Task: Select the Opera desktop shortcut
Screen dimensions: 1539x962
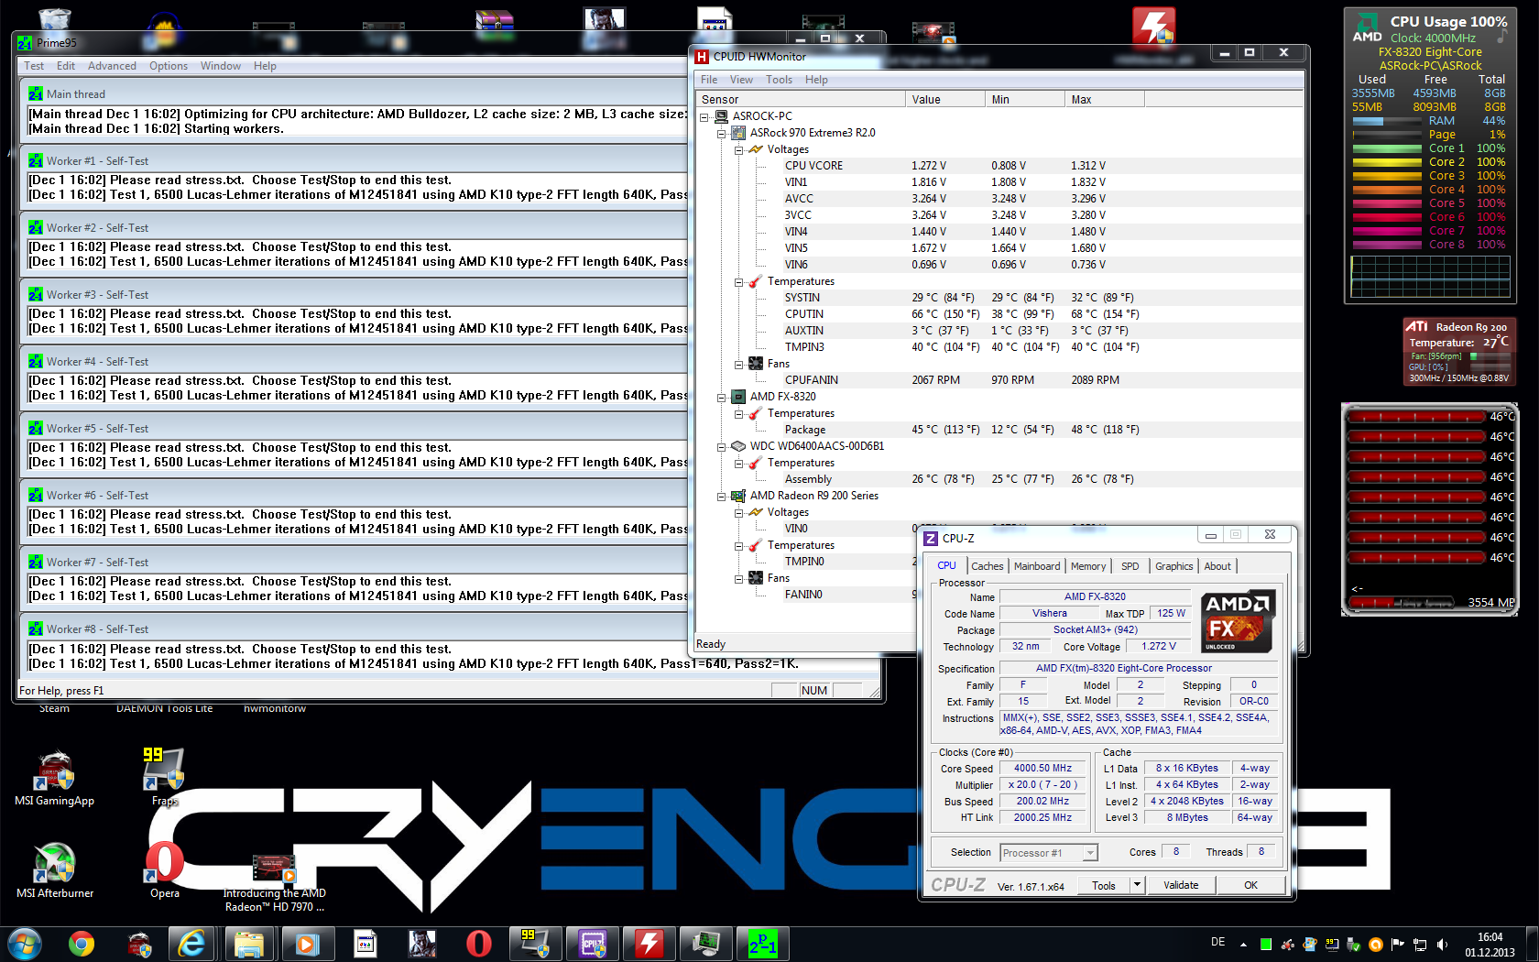Action: pyautogui.click(x=165, y=870)
